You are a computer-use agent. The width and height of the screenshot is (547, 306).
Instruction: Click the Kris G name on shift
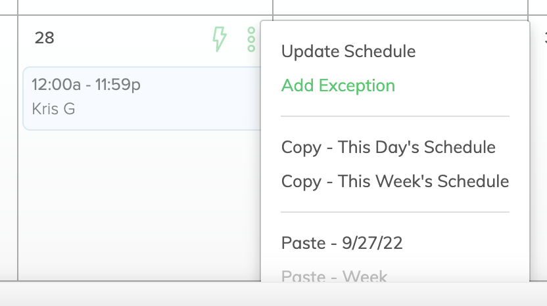[53, 109]
